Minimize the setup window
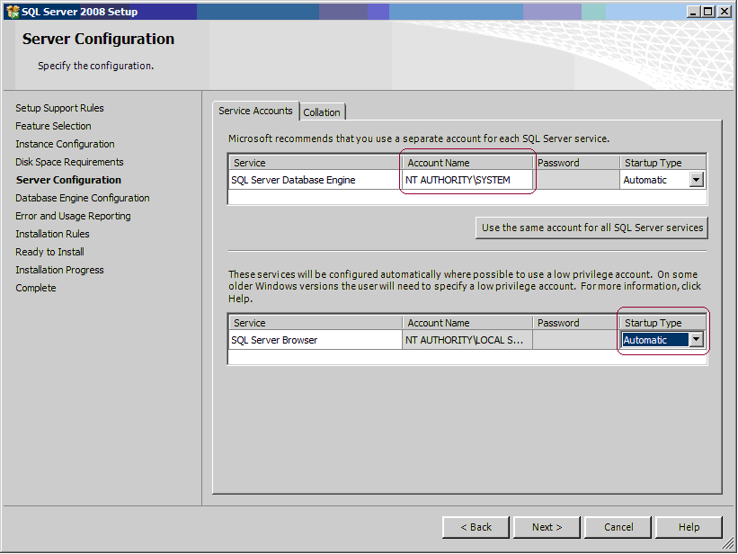 [x=692, y=12]
